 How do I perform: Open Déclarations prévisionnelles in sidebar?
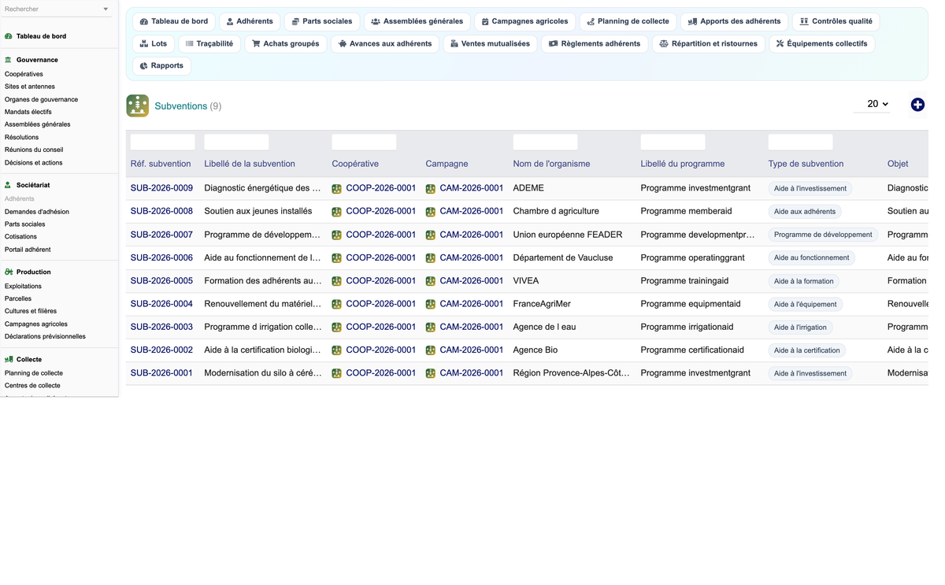(x=45, y=336)
